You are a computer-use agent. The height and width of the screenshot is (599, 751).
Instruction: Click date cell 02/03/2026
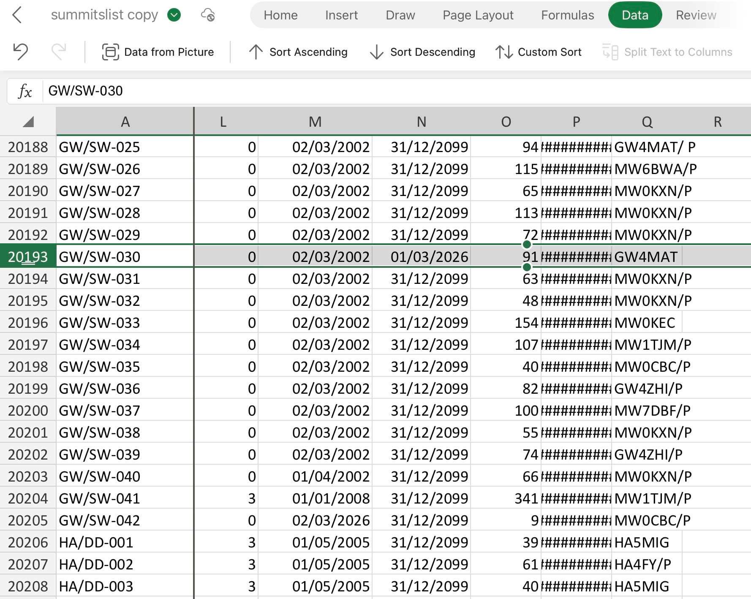click(315, 520)
